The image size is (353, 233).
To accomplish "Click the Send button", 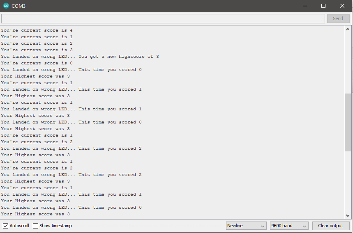I will (338, 18).
